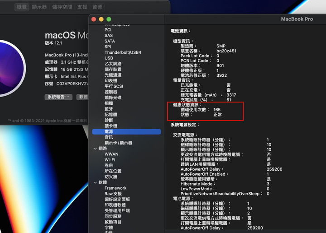Screen dimensions: 326x233
Task: Select 偏好設定面板 in the sidebar
Action: 117,200
